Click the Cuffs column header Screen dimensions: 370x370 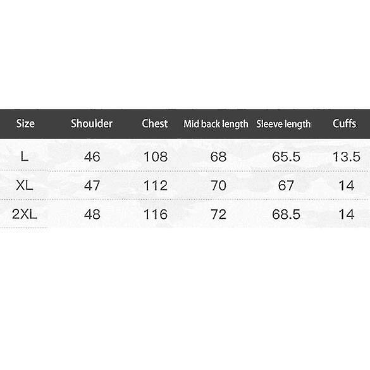pyautogui.click(x=344, y=123)
